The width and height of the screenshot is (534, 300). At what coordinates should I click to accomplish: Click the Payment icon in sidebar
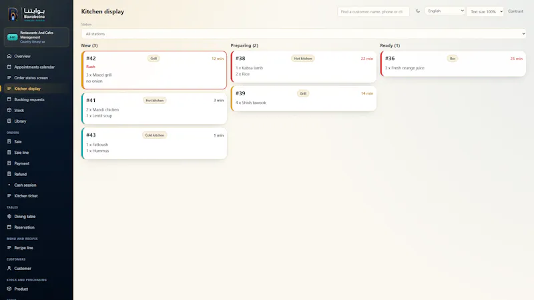(x=9, y=163)
